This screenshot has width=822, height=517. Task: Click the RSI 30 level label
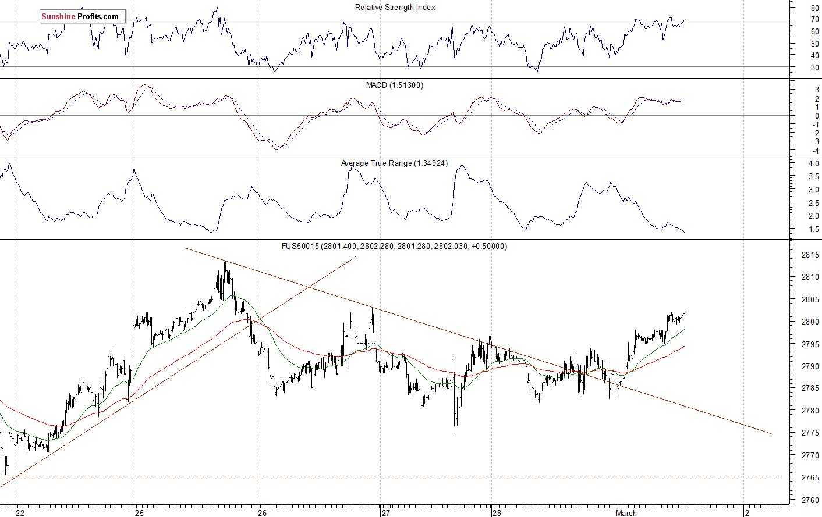(x=814, y=67)
